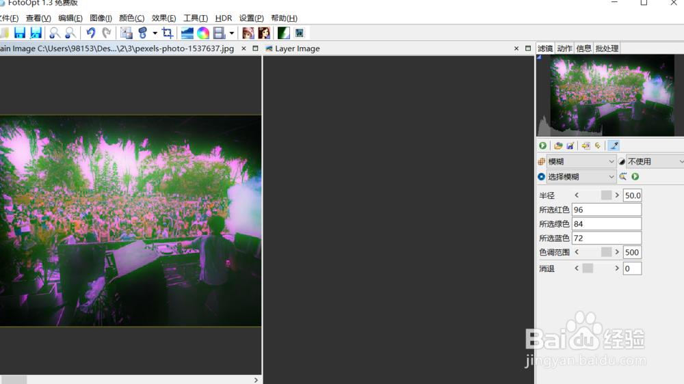The height and width of the screenshot is (384, 684).
Task: Open the 设置(P) menu
Action: coord(251,18)
